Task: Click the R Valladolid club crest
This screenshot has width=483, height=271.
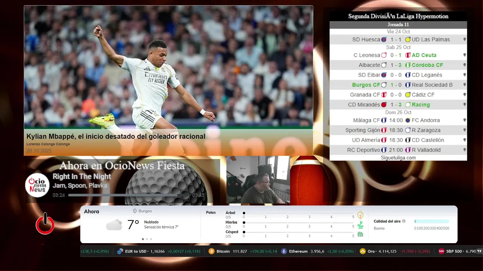Action: 408,150
